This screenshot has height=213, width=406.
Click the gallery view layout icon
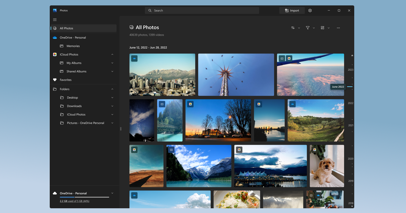pyautogui.click(x=322, y=28)
